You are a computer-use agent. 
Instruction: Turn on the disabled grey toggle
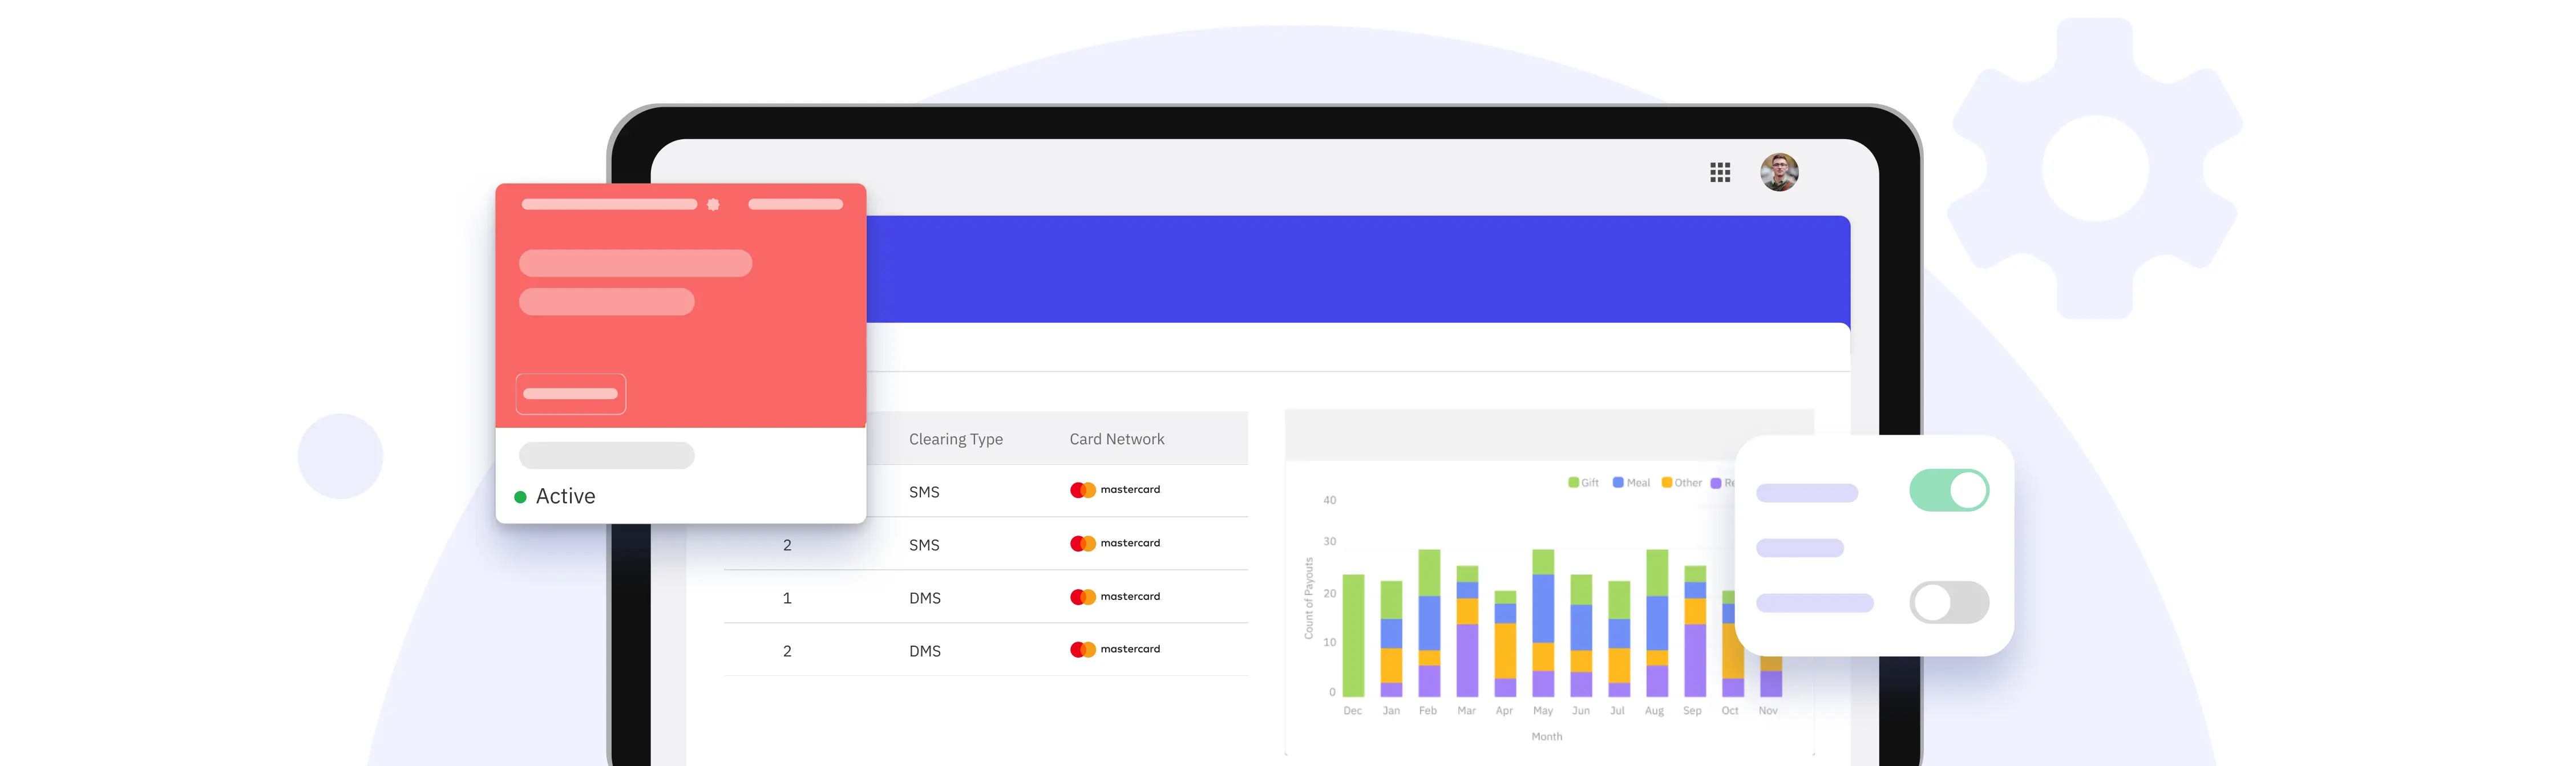[x=1949, y=602]
